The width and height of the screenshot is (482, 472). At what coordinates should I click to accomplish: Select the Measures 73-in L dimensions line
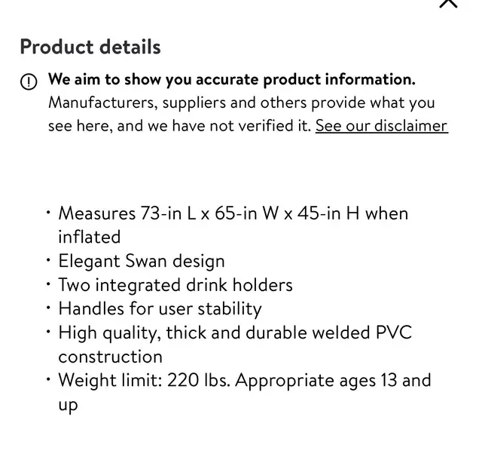click(233, 213)
